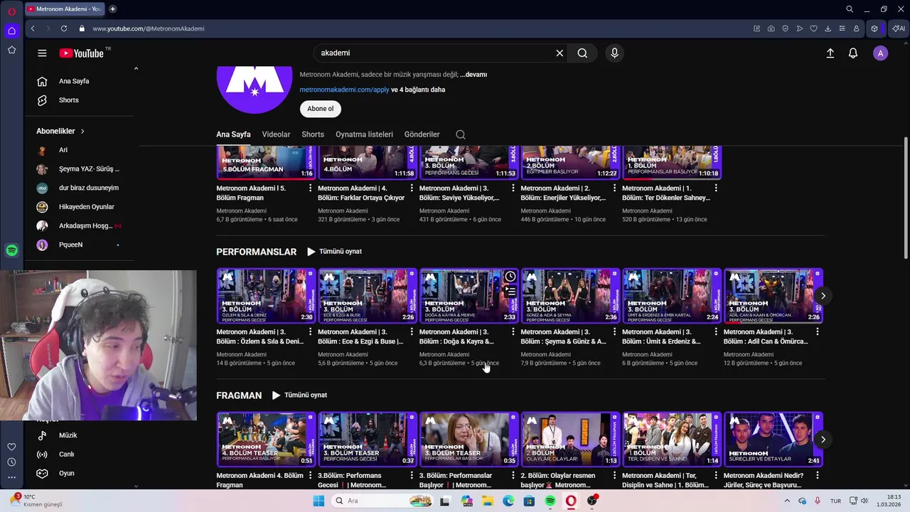Open the upload video icon

tap(830, 53)
